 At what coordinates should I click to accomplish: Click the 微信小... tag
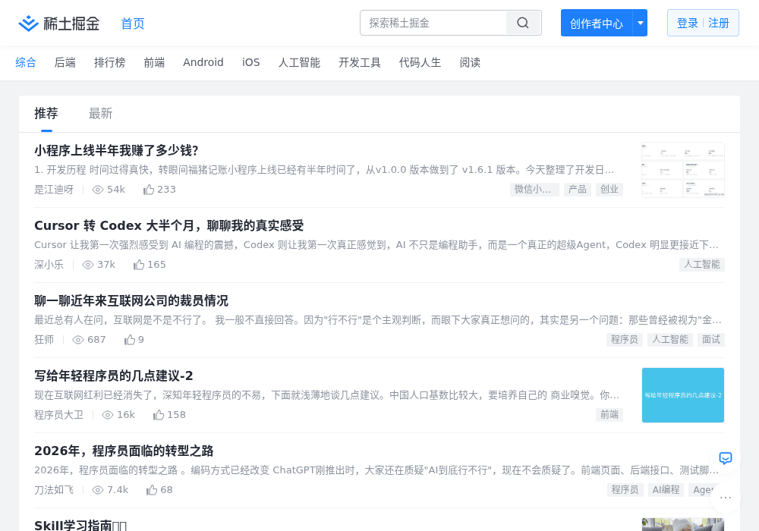point(534,190)
